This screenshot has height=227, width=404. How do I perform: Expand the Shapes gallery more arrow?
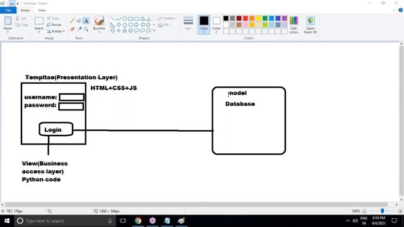point(154,31)
